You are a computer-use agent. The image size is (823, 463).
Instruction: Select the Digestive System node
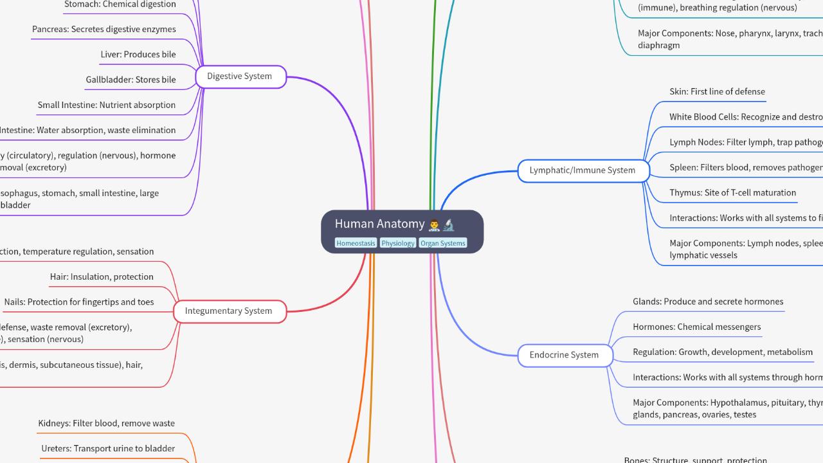[240, 77]
